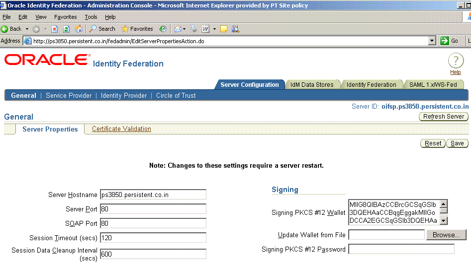Viewport: 471px width, 264px height.
Task: Click the Signing PKCS #12 Password field
Action: pyautogui.click(x=401, y=249)
